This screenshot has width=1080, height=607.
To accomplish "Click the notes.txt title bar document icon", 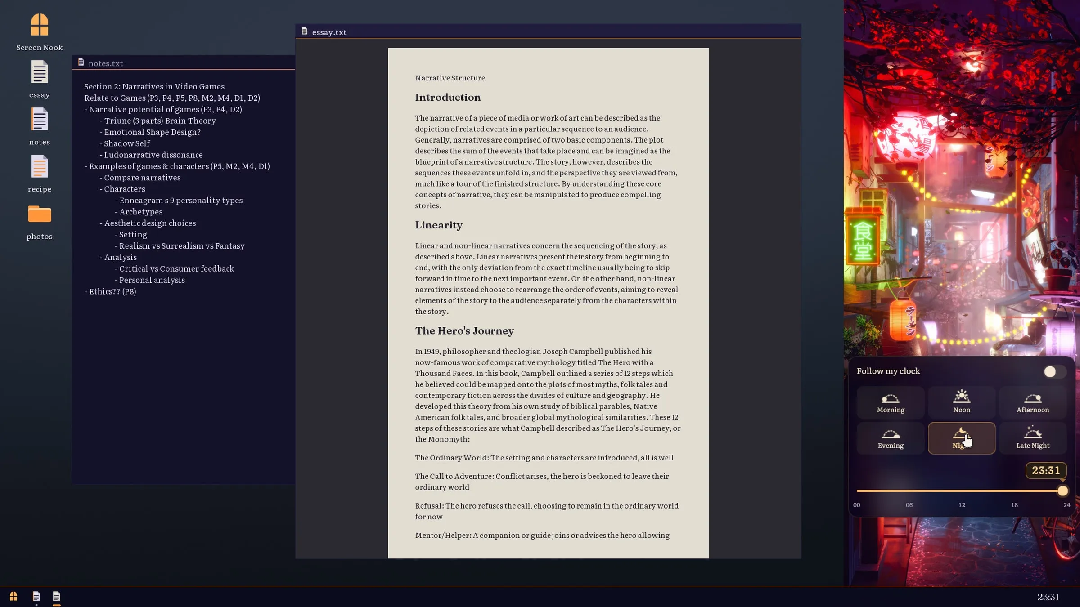I will tap(81, 62).
